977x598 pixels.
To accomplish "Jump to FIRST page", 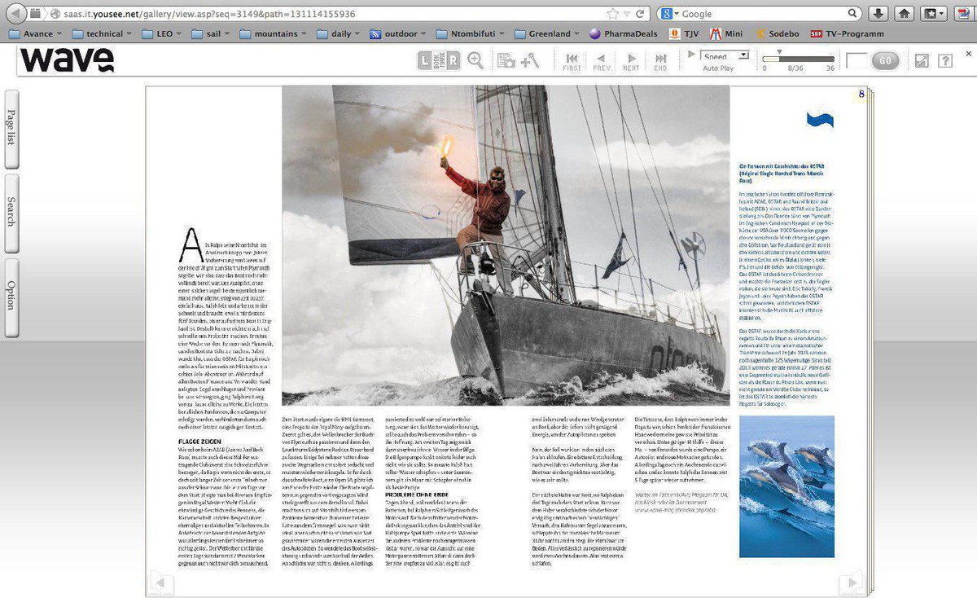I will [572, 62].
